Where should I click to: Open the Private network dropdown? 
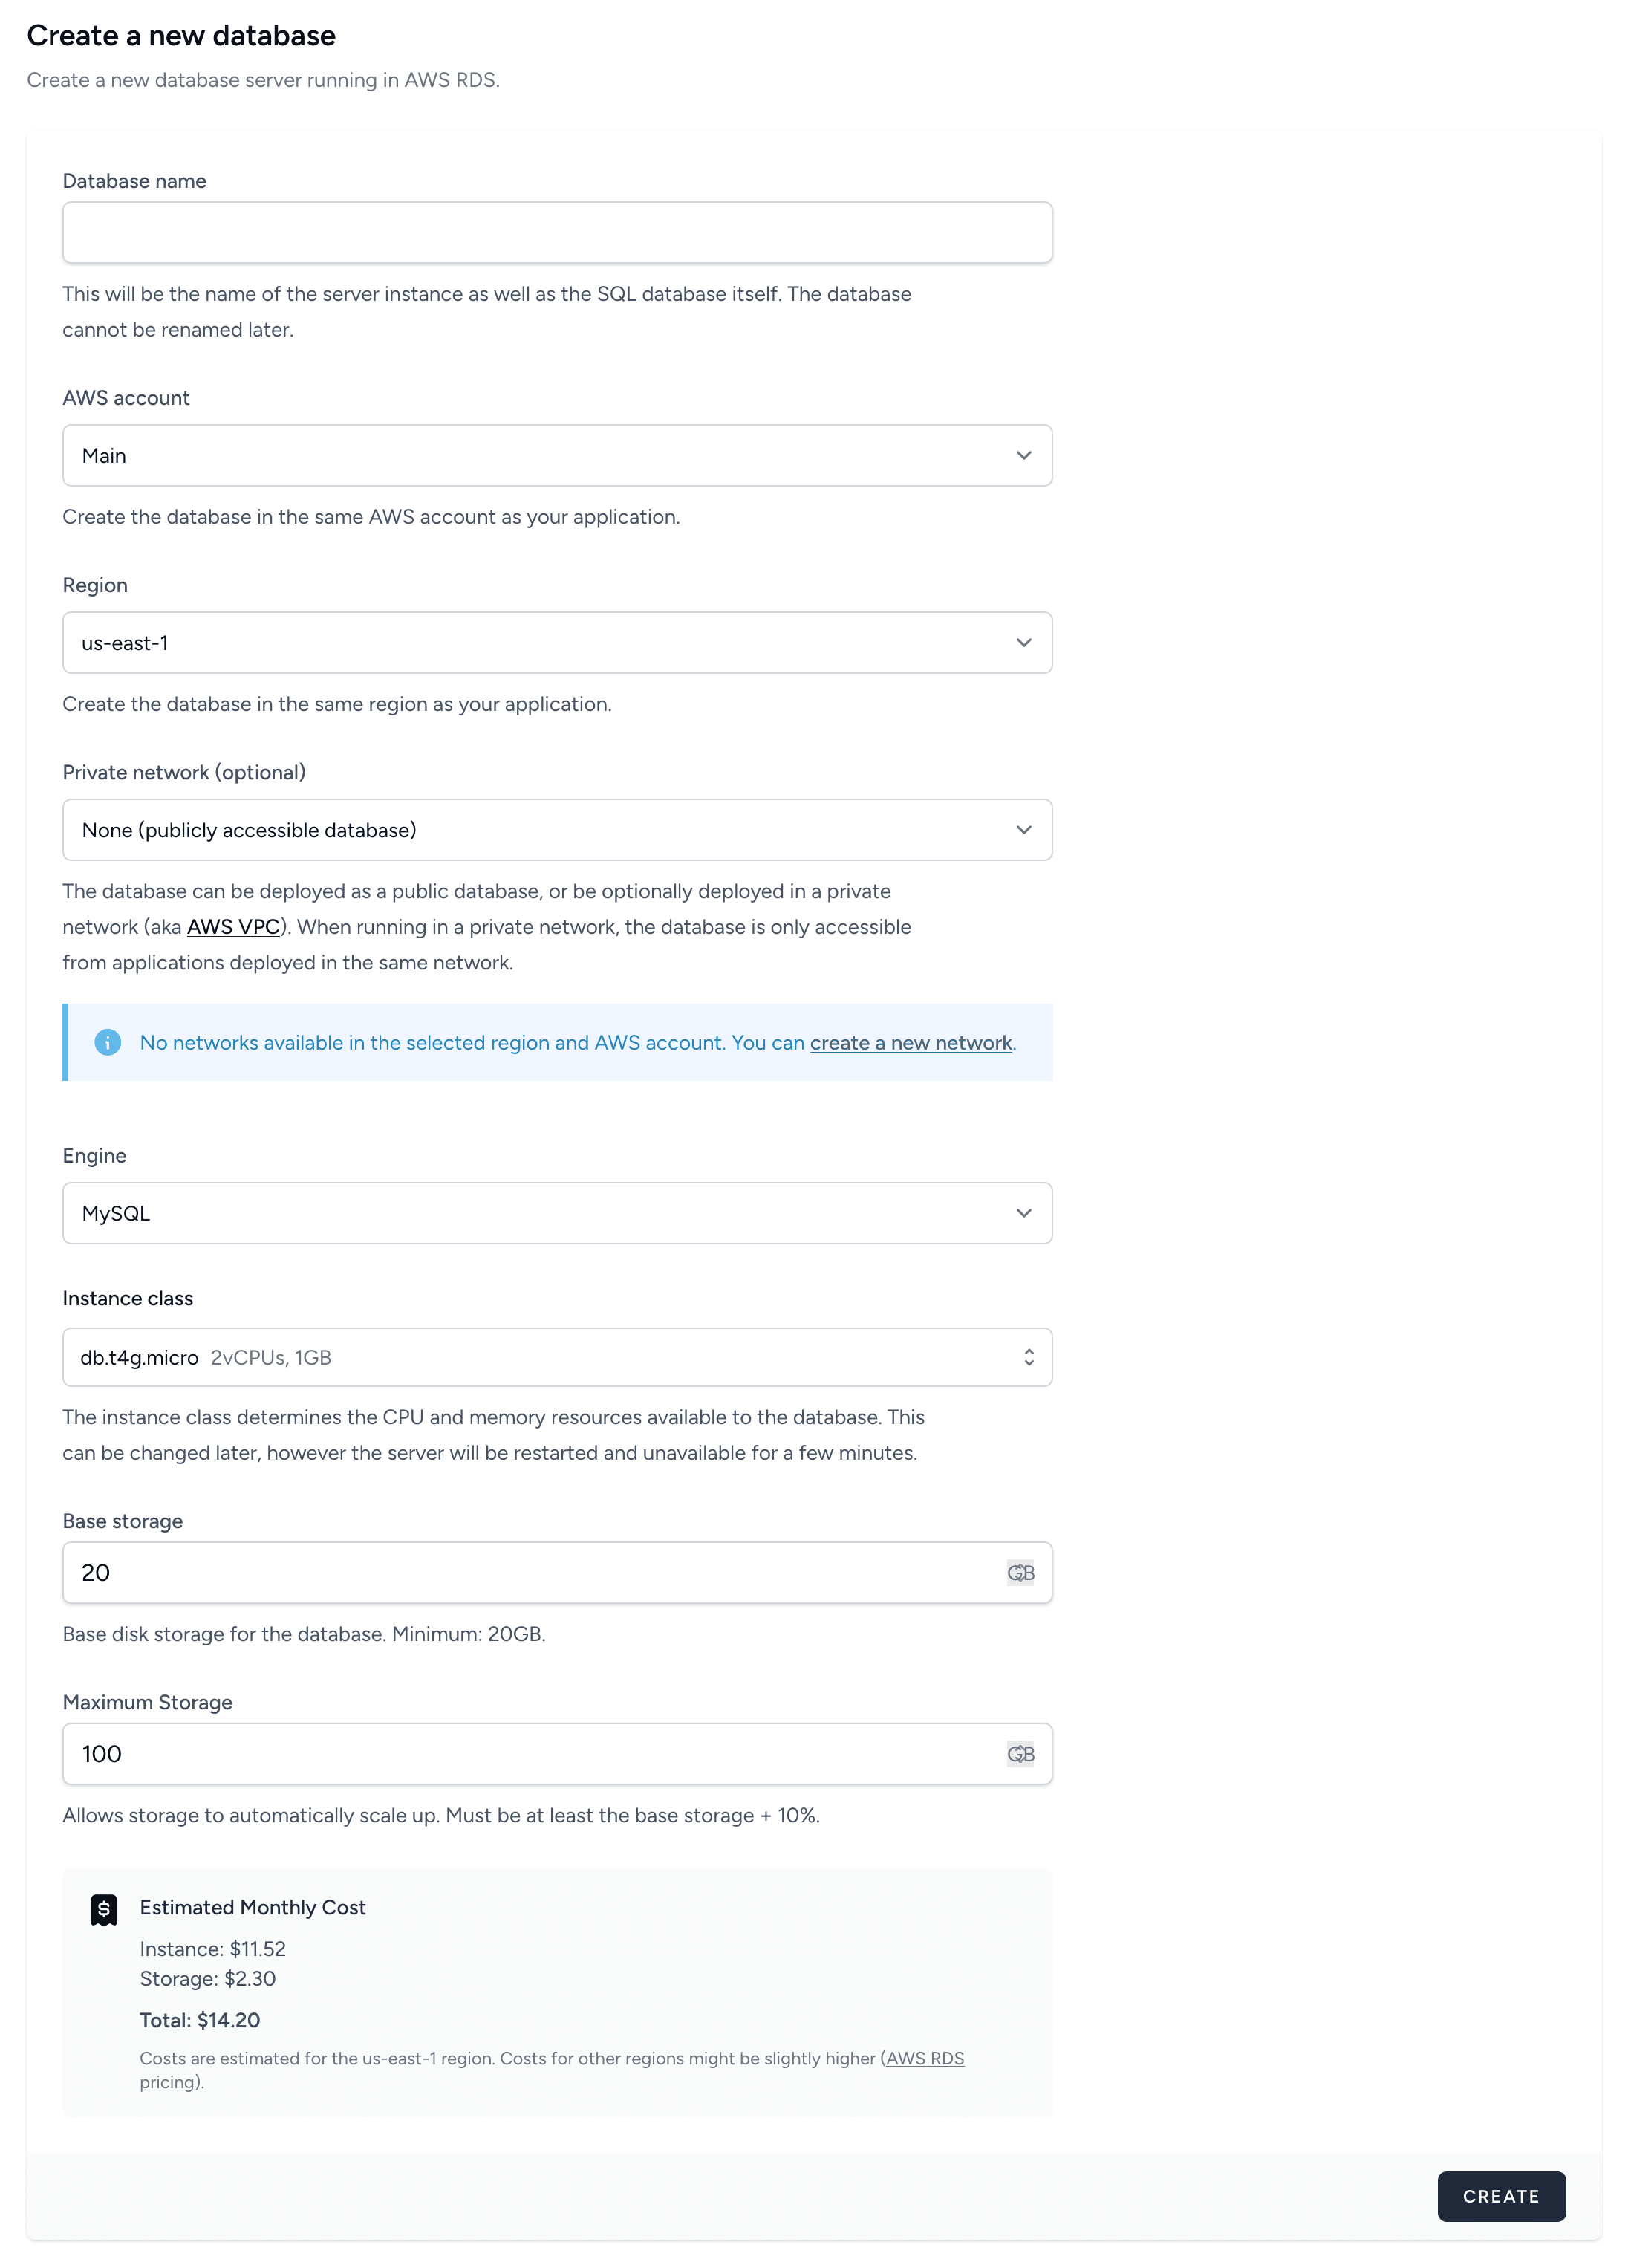[556, 830]
